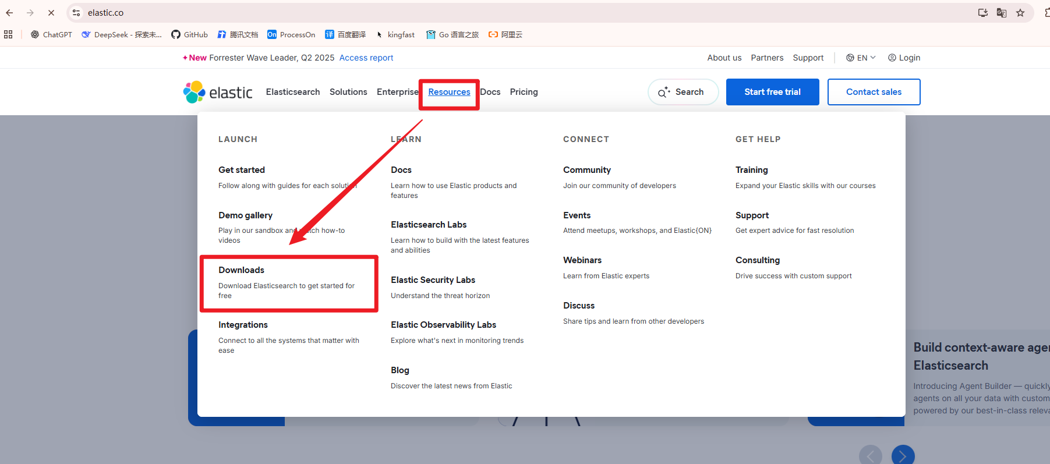
Task: Open the Discuss entry
Action: (579, 306)
